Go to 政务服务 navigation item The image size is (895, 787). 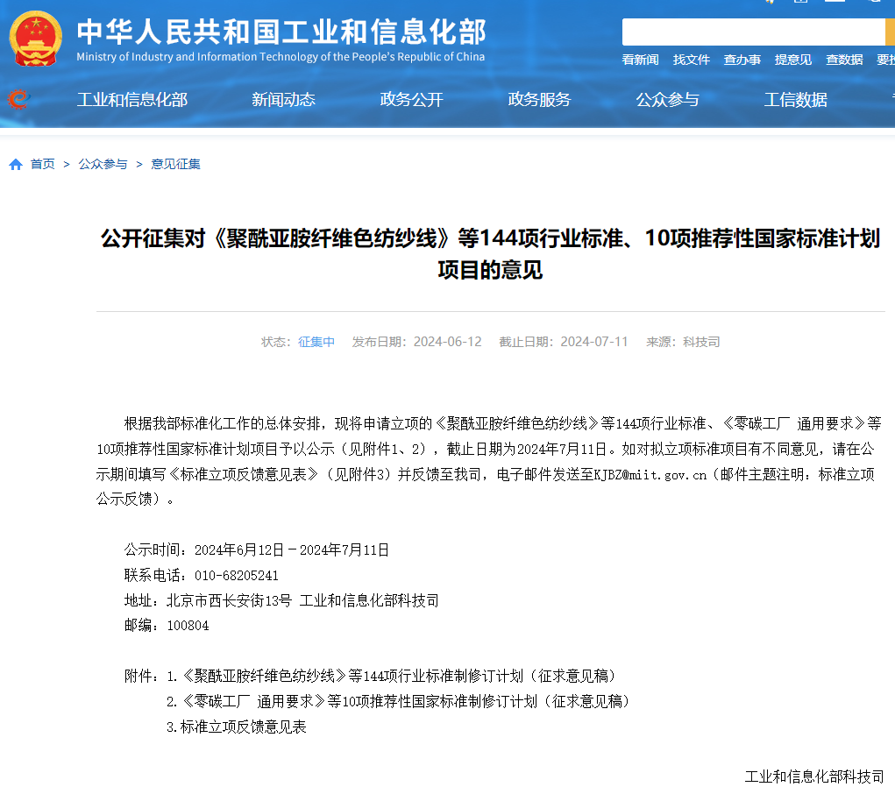539,100
